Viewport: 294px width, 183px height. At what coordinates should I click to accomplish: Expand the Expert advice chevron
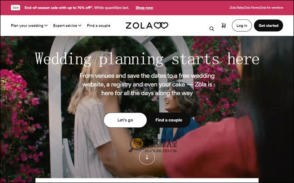pyautogui.click(x=80, y=25)
